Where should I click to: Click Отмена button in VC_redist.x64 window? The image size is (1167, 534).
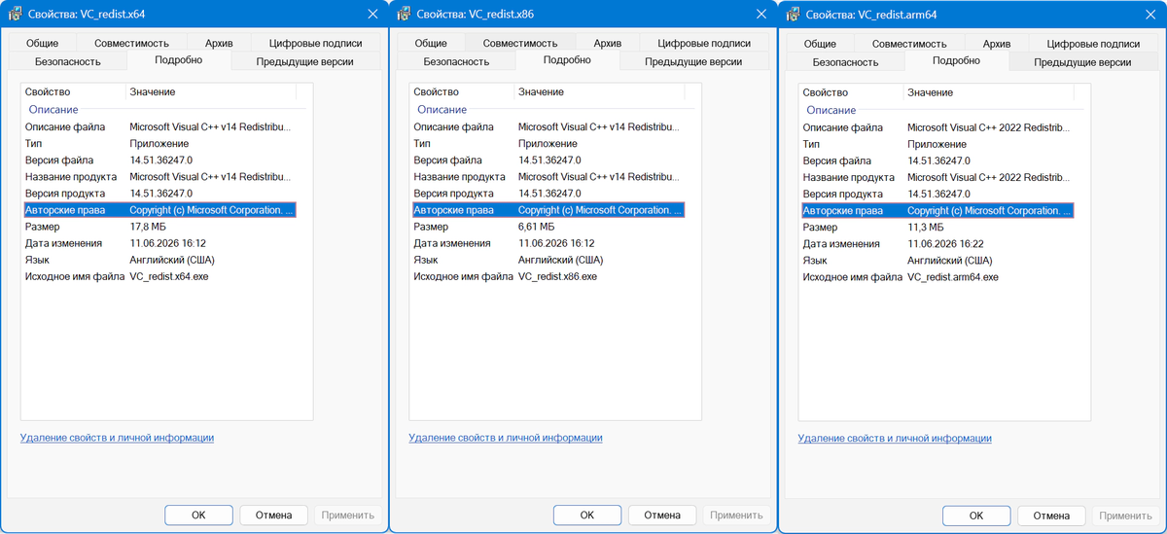273,515
